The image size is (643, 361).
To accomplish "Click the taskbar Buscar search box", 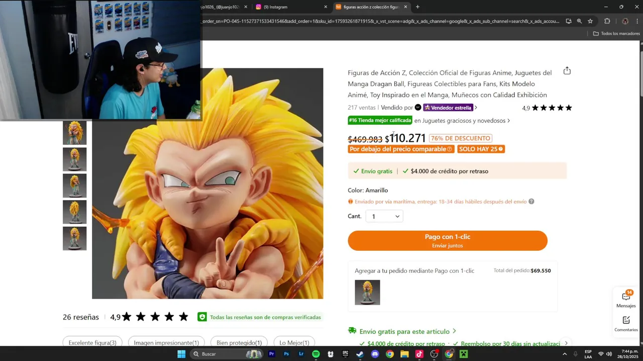I will (x=228, y=354).
